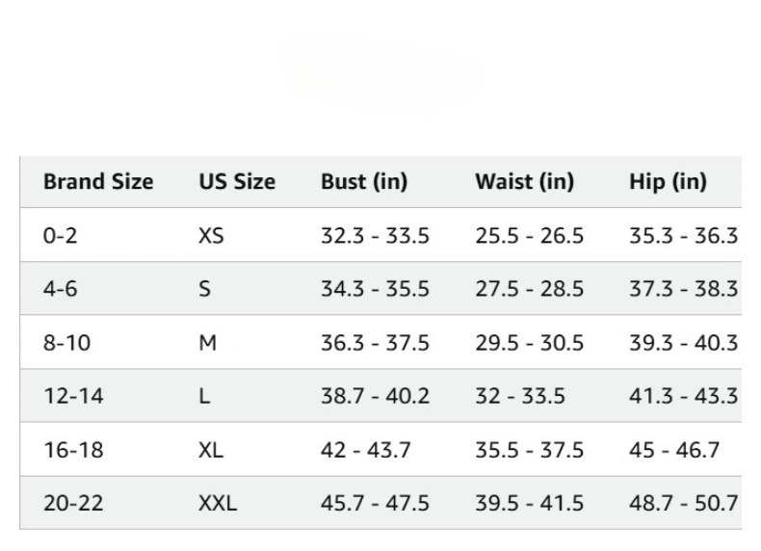The width and height of the screenshot is (761, 551).
Task: Click bust value 38.7 - 40.2
Action: [x=375, y=396]
